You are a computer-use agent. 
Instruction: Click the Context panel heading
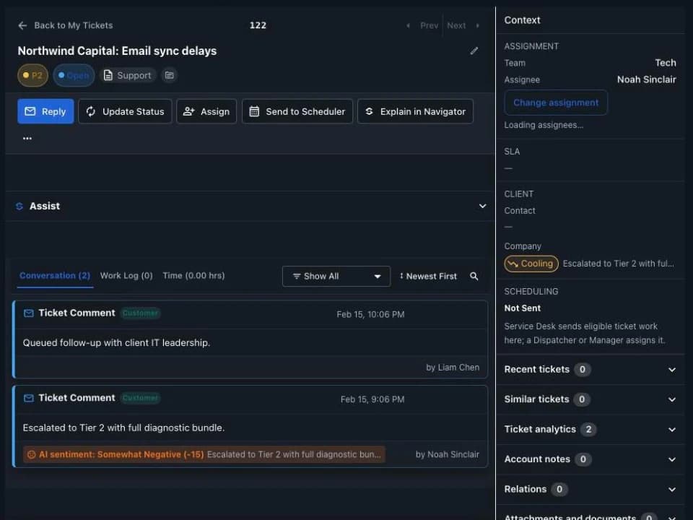(x=522, y=20)
